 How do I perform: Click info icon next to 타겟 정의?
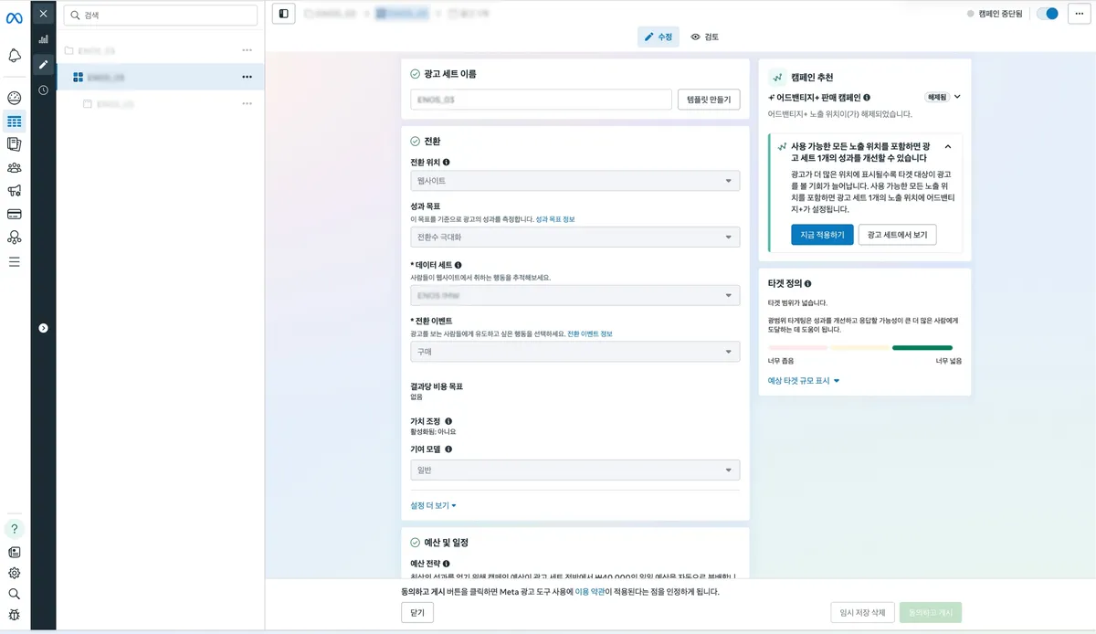(808, 284)
